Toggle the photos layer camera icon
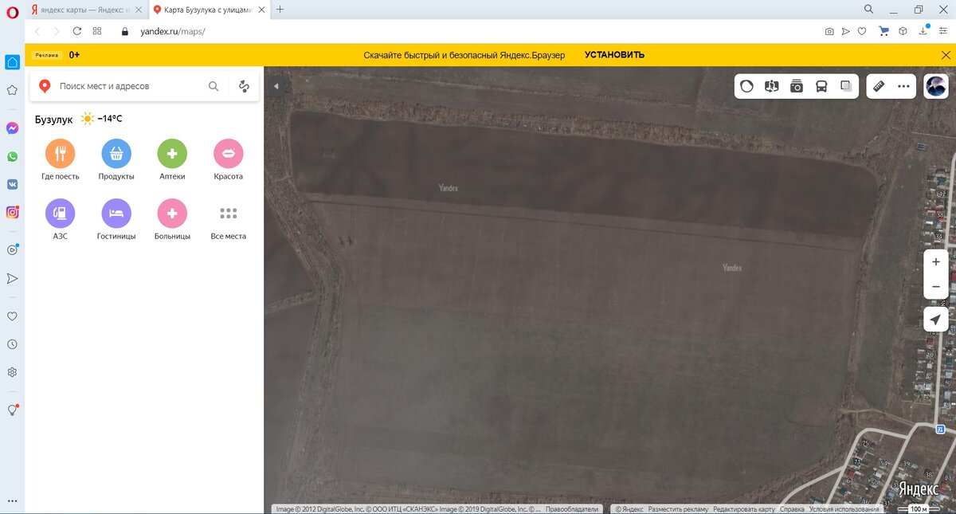The image size is (956, 514). click(x=796, y=86)
